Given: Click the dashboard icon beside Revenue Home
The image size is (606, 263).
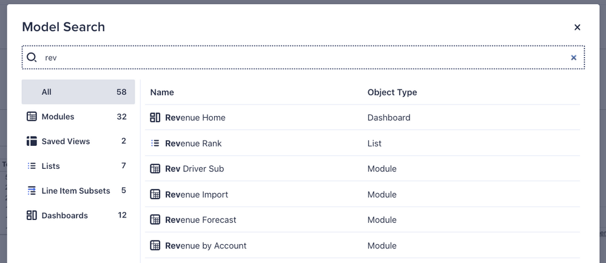Looking at the screenshot, I should (x=155, y=118).
